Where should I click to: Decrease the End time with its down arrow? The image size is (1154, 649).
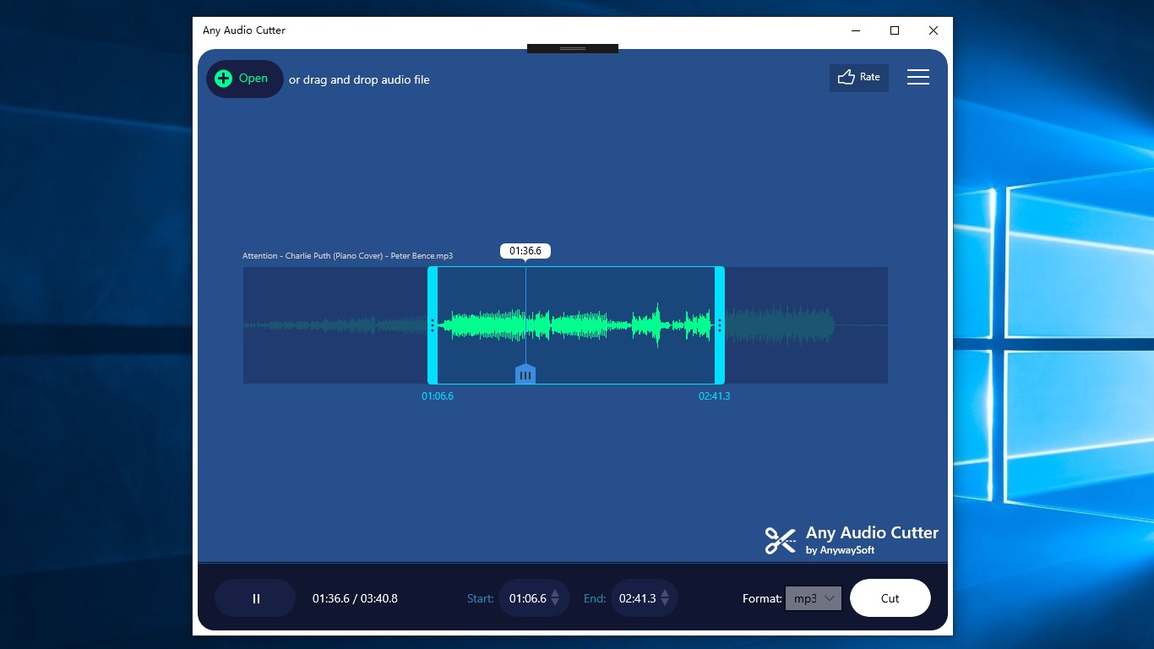[664, 602]
